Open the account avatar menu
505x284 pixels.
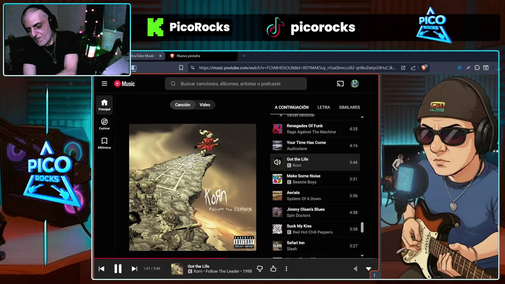point(355,84)
